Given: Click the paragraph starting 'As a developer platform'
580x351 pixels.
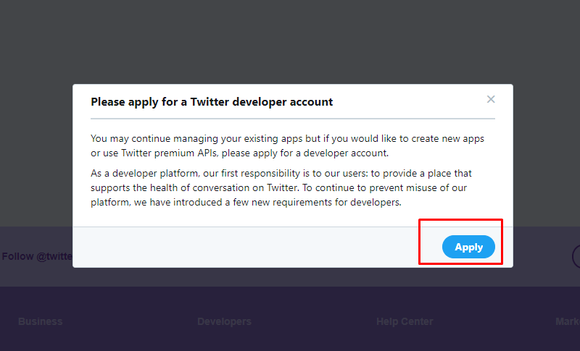Looking at the screenshot, I should point(281,188).
